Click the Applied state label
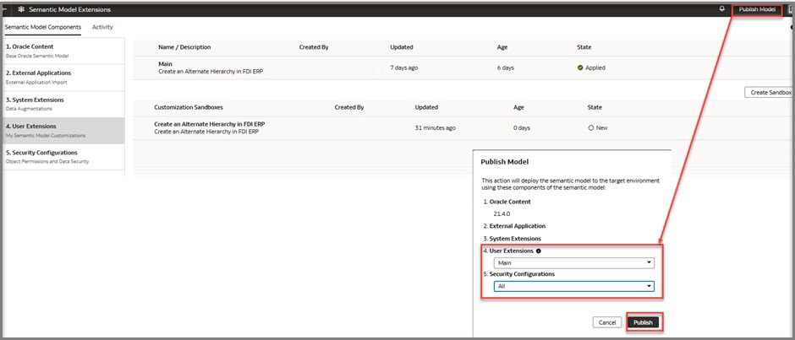Viewport: 795px width, 340px height. tap(595, 67)
